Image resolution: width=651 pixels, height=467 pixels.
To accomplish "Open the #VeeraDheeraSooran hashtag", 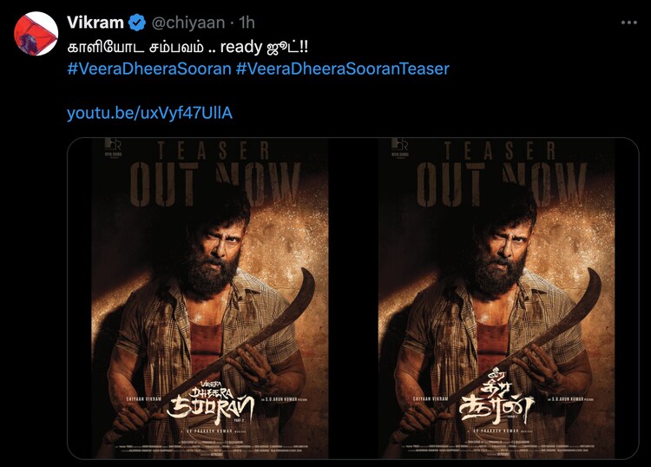I will tap(149, 69).
